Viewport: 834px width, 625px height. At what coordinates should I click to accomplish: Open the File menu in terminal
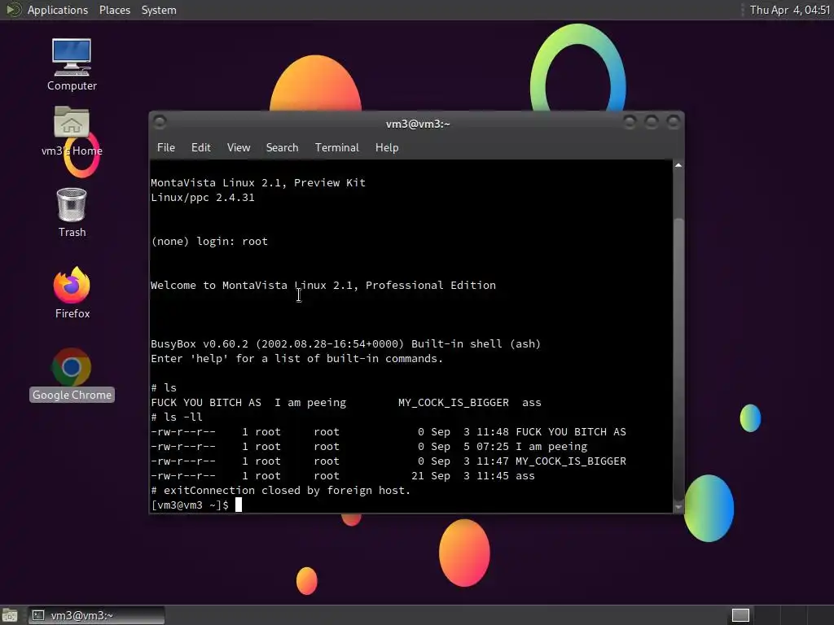coord(166,148)
